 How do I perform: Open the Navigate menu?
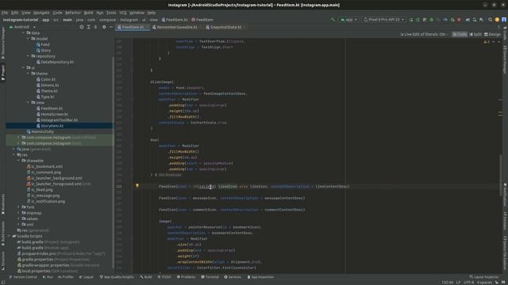point(41,13)
